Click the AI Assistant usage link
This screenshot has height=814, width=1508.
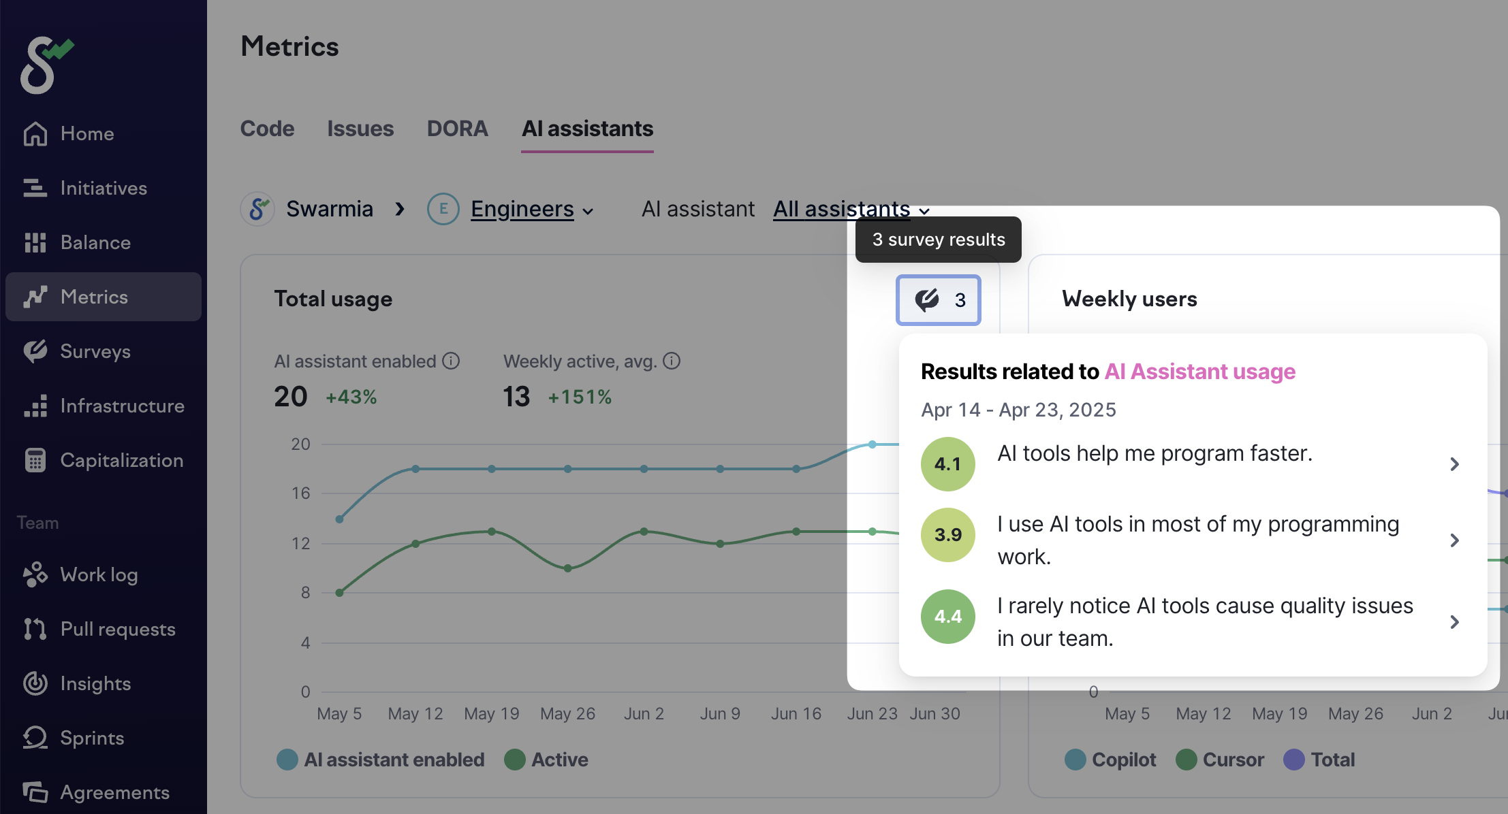tap(1199, 372)
